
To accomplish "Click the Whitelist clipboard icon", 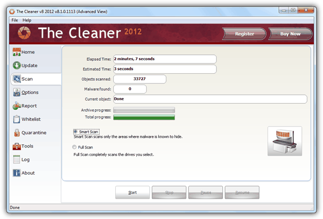I will (x=17, y=119).
